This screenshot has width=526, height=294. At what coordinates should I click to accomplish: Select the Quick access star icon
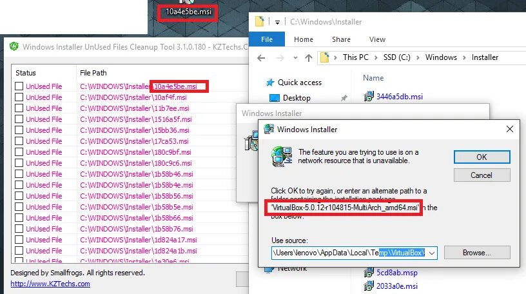click(270, 83)
